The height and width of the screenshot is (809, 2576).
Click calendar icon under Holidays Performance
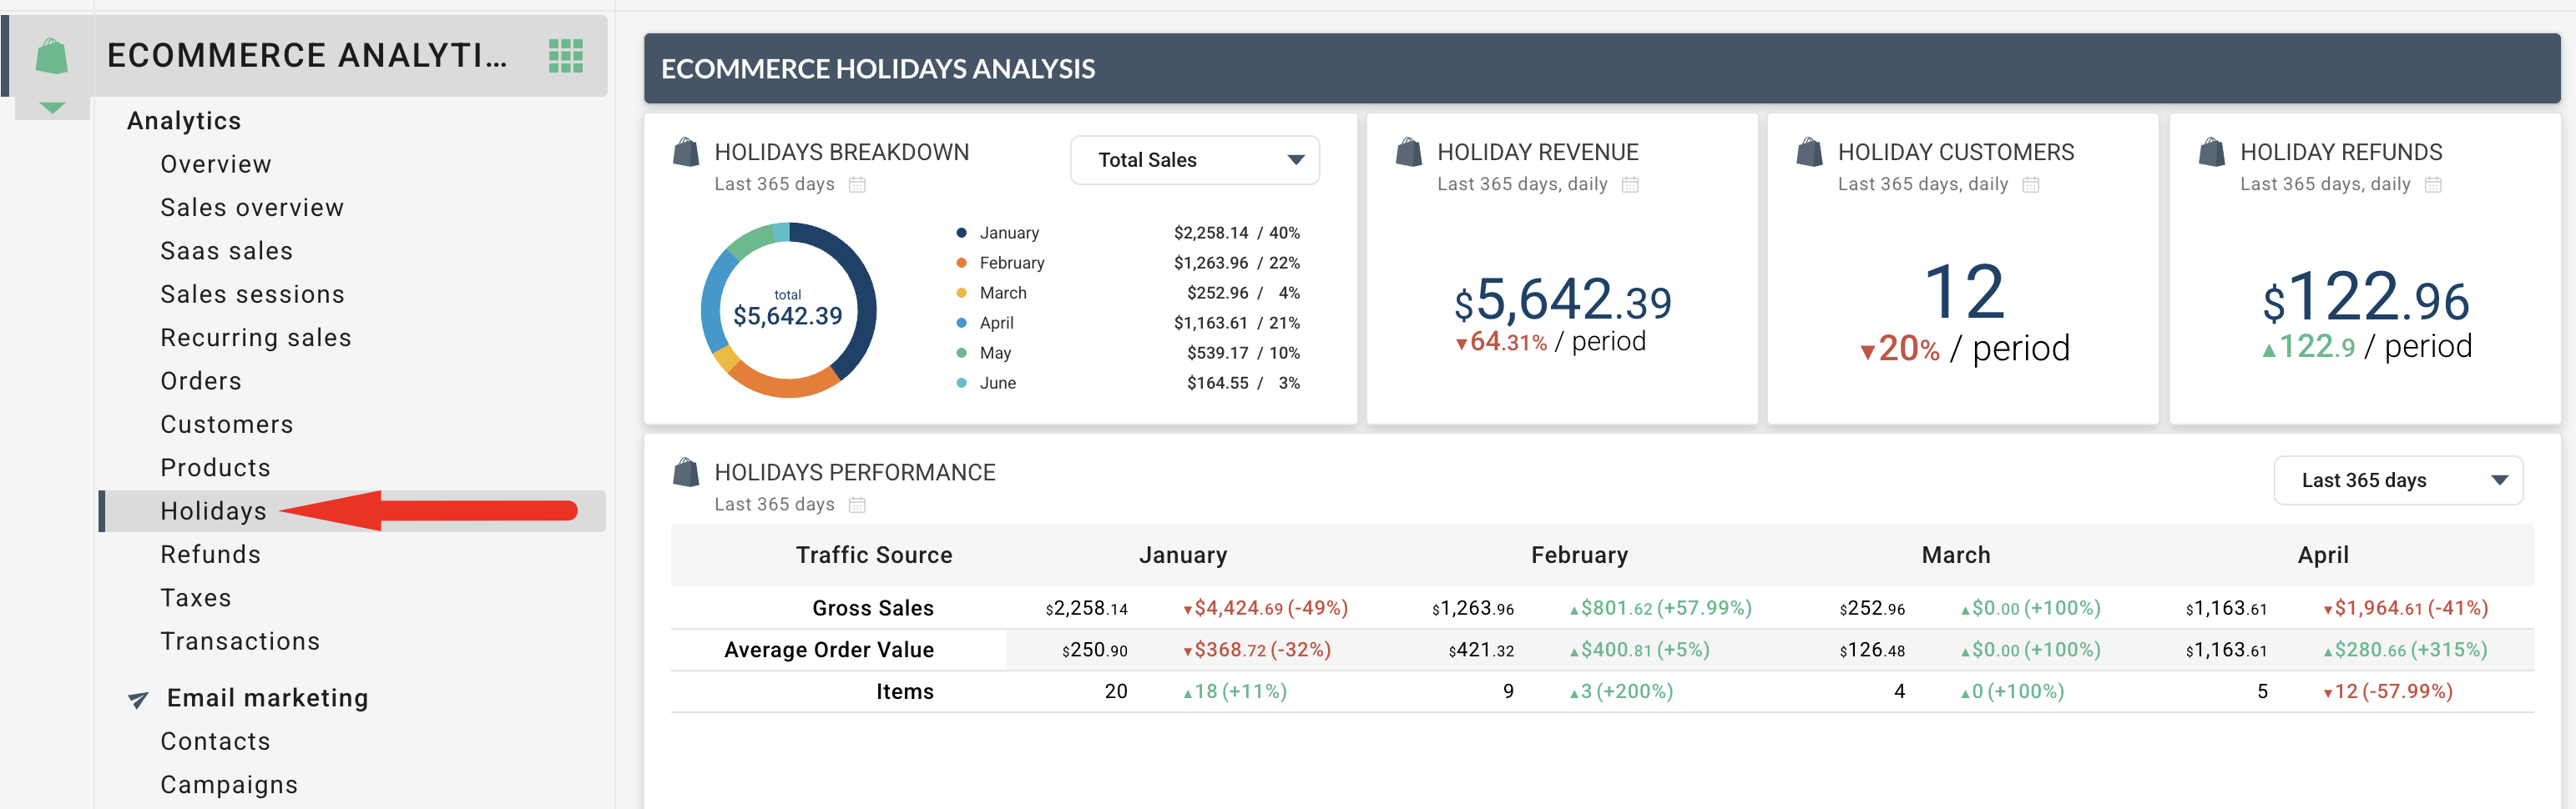(857, 505)
